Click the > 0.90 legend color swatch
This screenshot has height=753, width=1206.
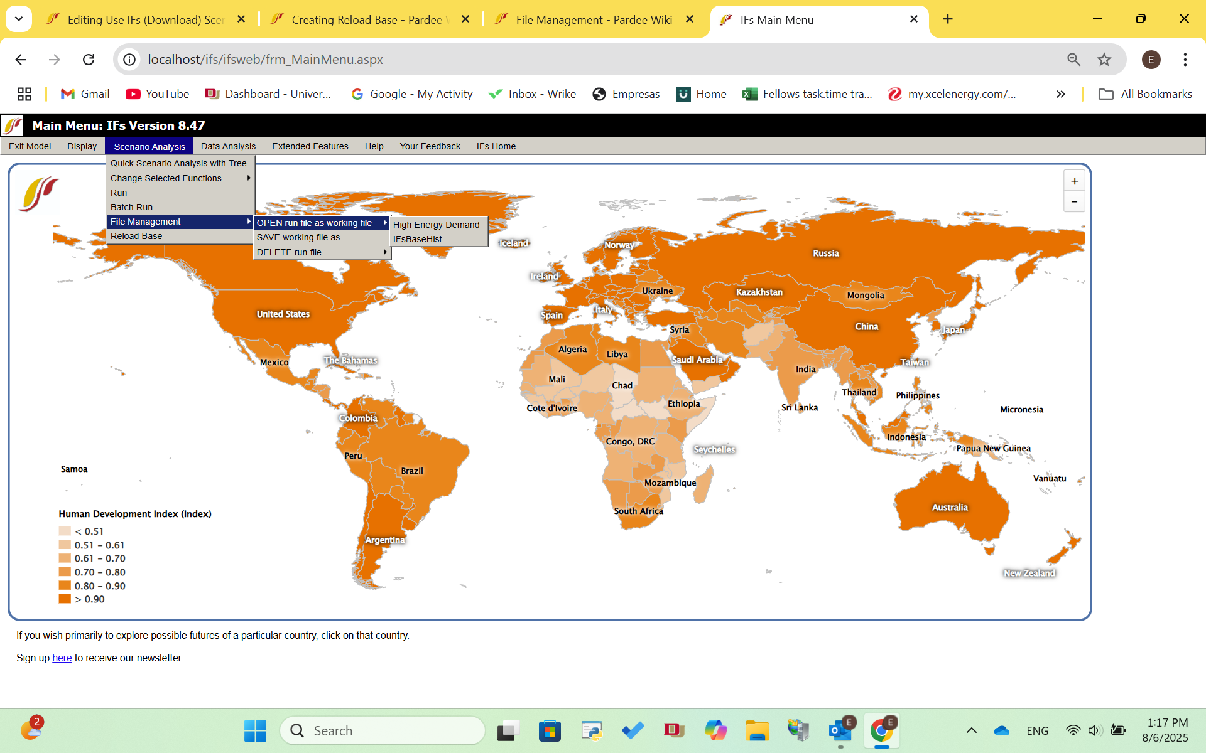[65, 599]
